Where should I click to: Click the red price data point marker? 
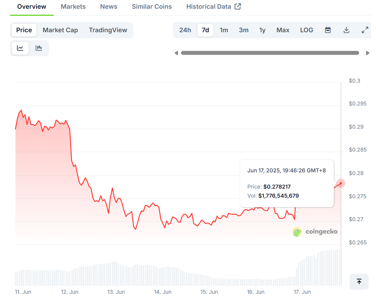pyautogui.click(x=341, y=183)
